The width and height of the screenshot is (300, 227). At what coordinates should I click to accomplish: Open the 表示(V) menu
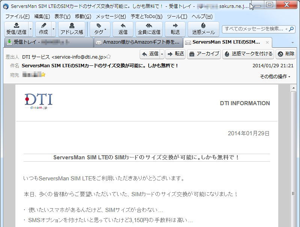click(62, 17)
